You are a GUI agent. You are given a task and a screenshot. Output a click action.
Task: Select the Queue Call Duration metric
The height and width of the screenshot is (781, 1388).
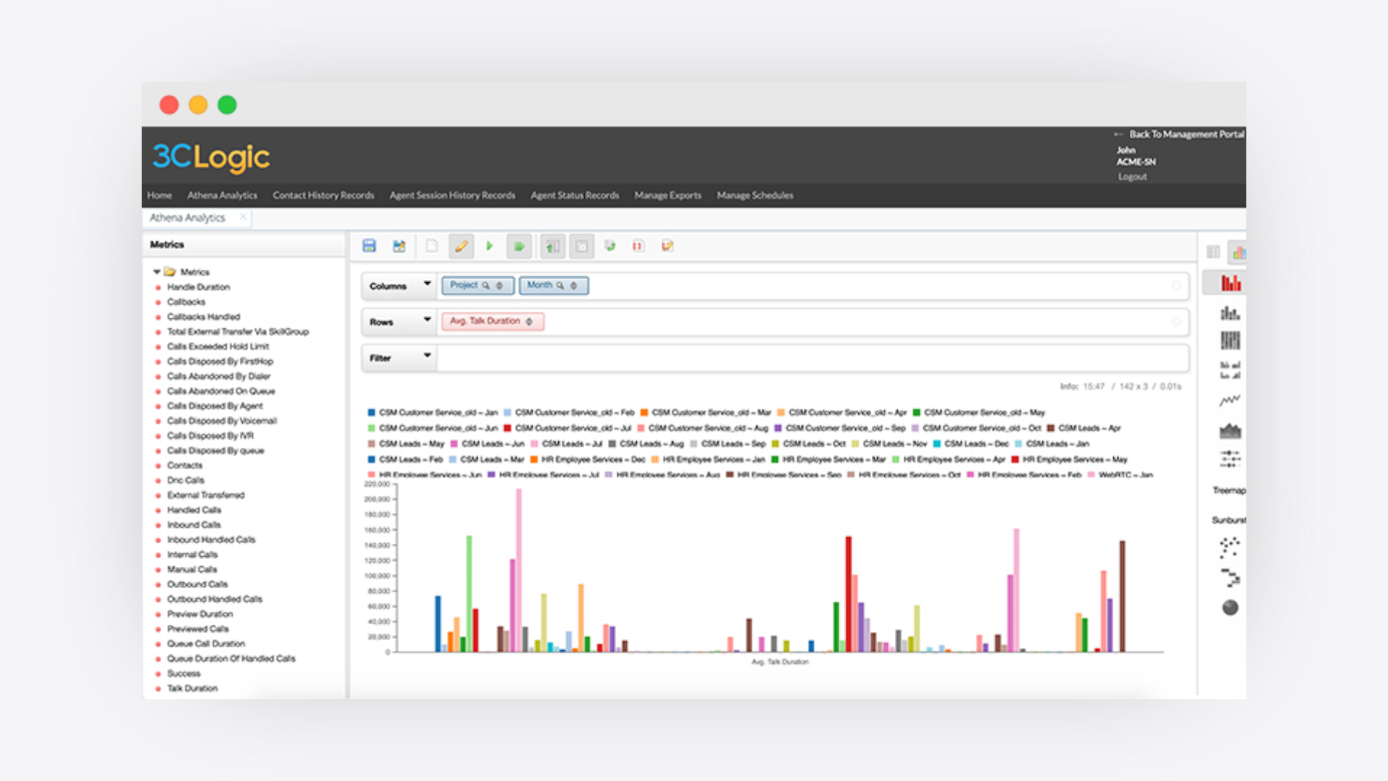click(206, 644)
